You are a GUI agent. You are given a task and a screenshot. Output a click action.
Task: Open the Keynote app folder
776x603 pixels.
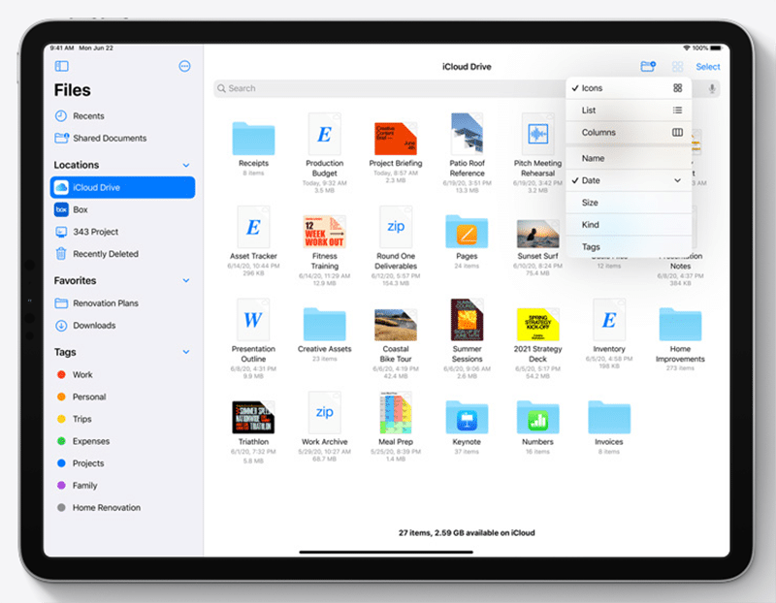467,419
